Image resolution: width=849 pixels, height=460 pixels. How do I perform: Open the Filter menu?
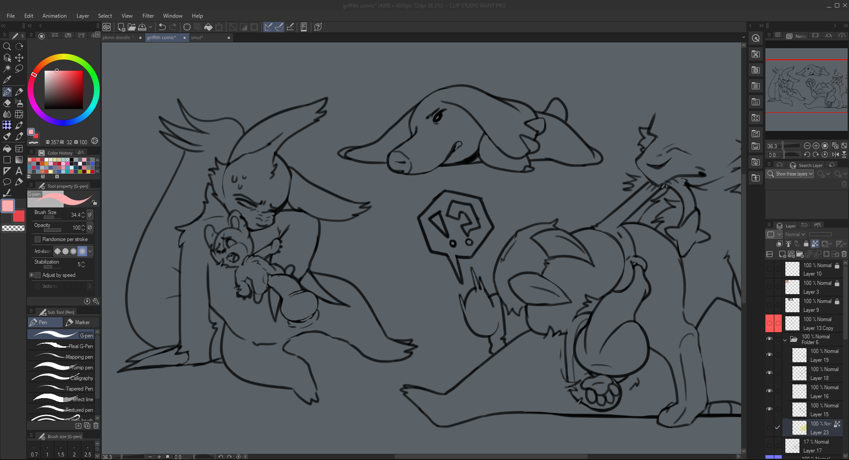tap(148, 16)
